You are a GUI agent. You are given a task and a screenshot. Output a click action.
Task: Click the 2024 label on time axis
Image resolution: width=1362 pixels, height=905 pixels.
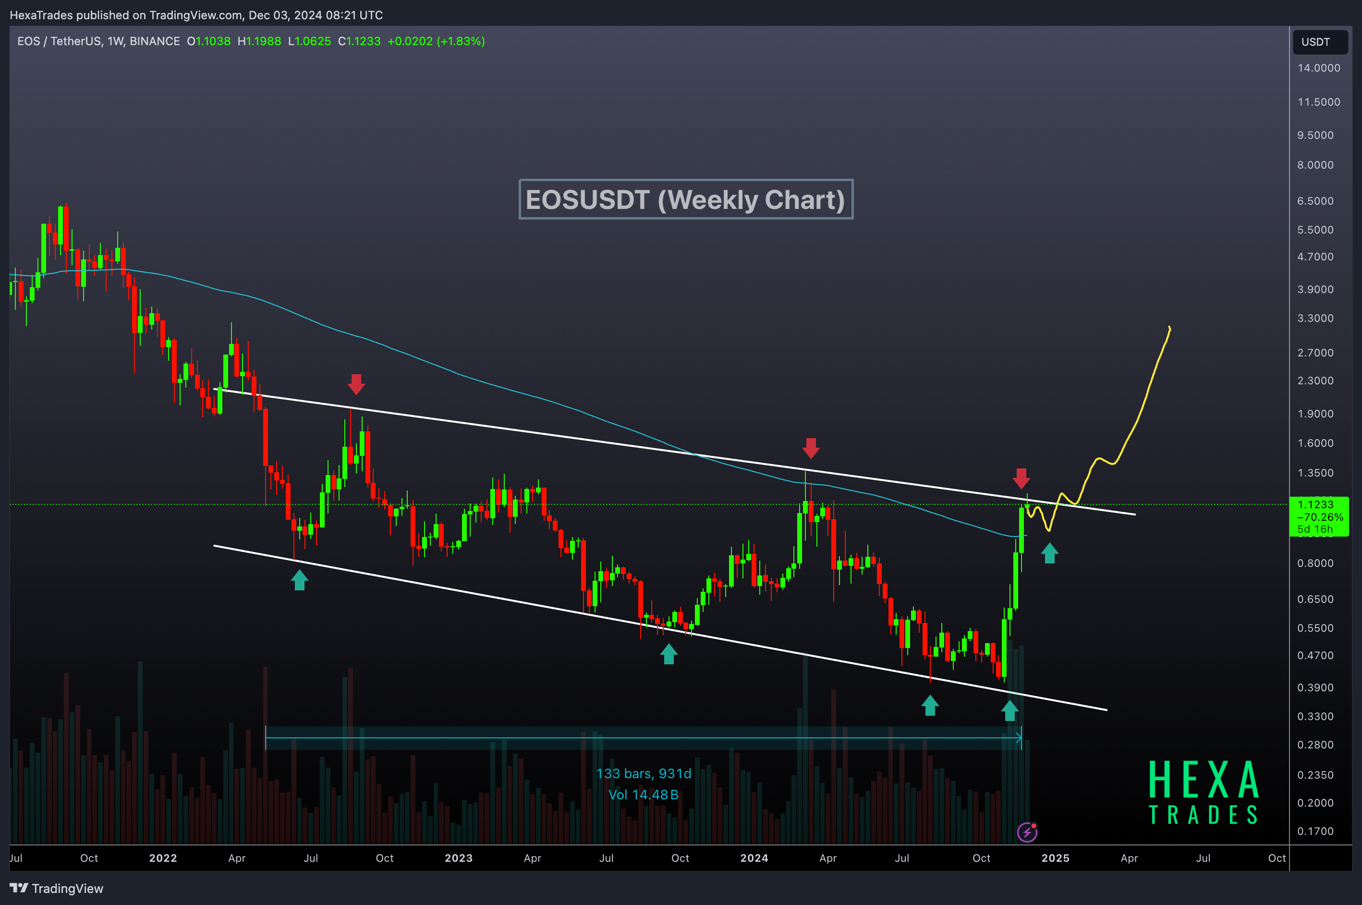(754, 858)
